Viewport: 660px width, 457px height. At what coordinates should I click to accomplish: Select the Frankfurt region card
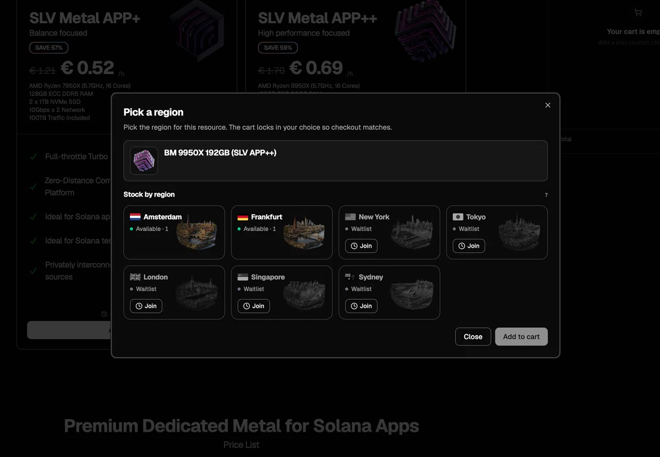pyautogui.click(x=282, y=232)
